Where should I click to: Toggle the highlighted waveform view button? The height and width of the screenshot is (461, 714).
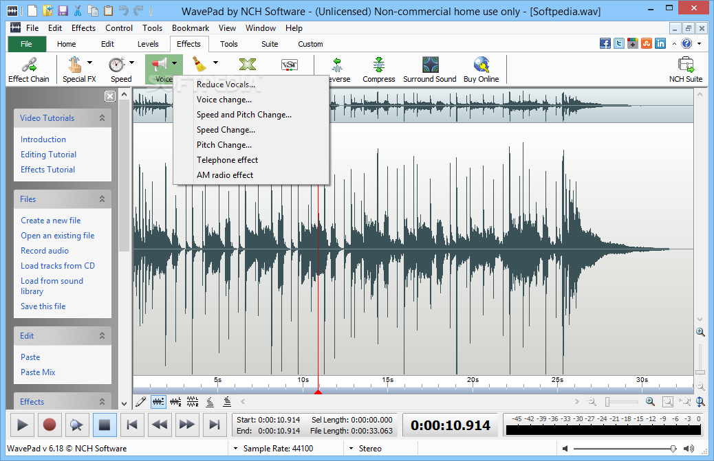pyautogui.click(x=158, y=401)
